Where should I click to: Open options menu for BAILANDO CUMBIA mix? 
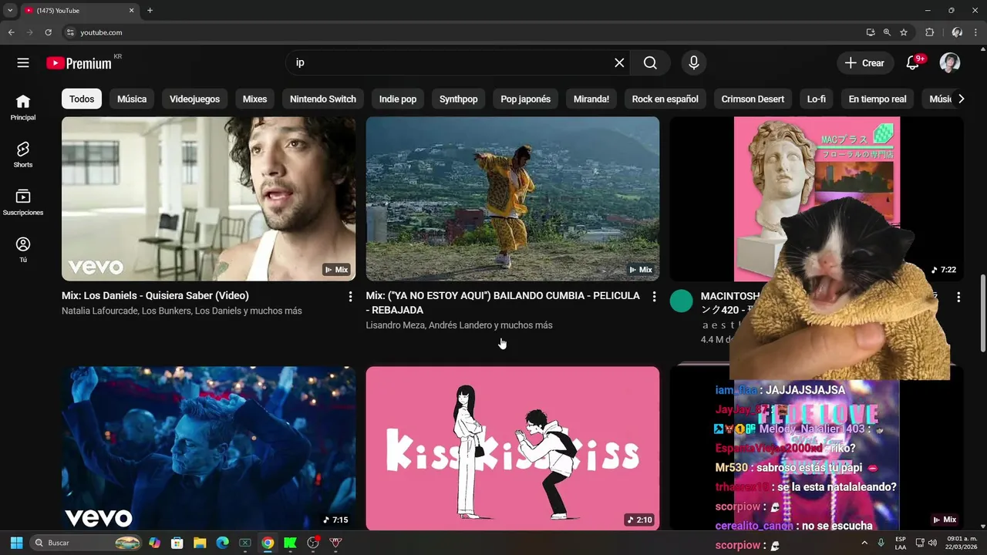tap(654, 296)
